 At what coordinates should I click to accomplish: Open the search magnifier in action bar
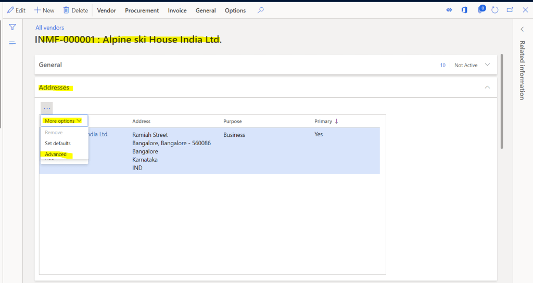click(261, 10)
